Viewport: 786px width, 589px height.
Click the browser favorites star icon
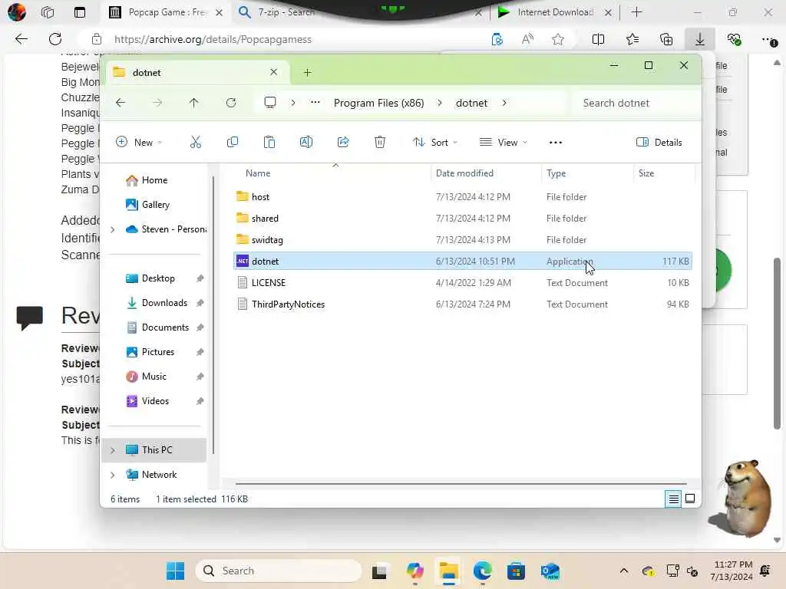557,40
